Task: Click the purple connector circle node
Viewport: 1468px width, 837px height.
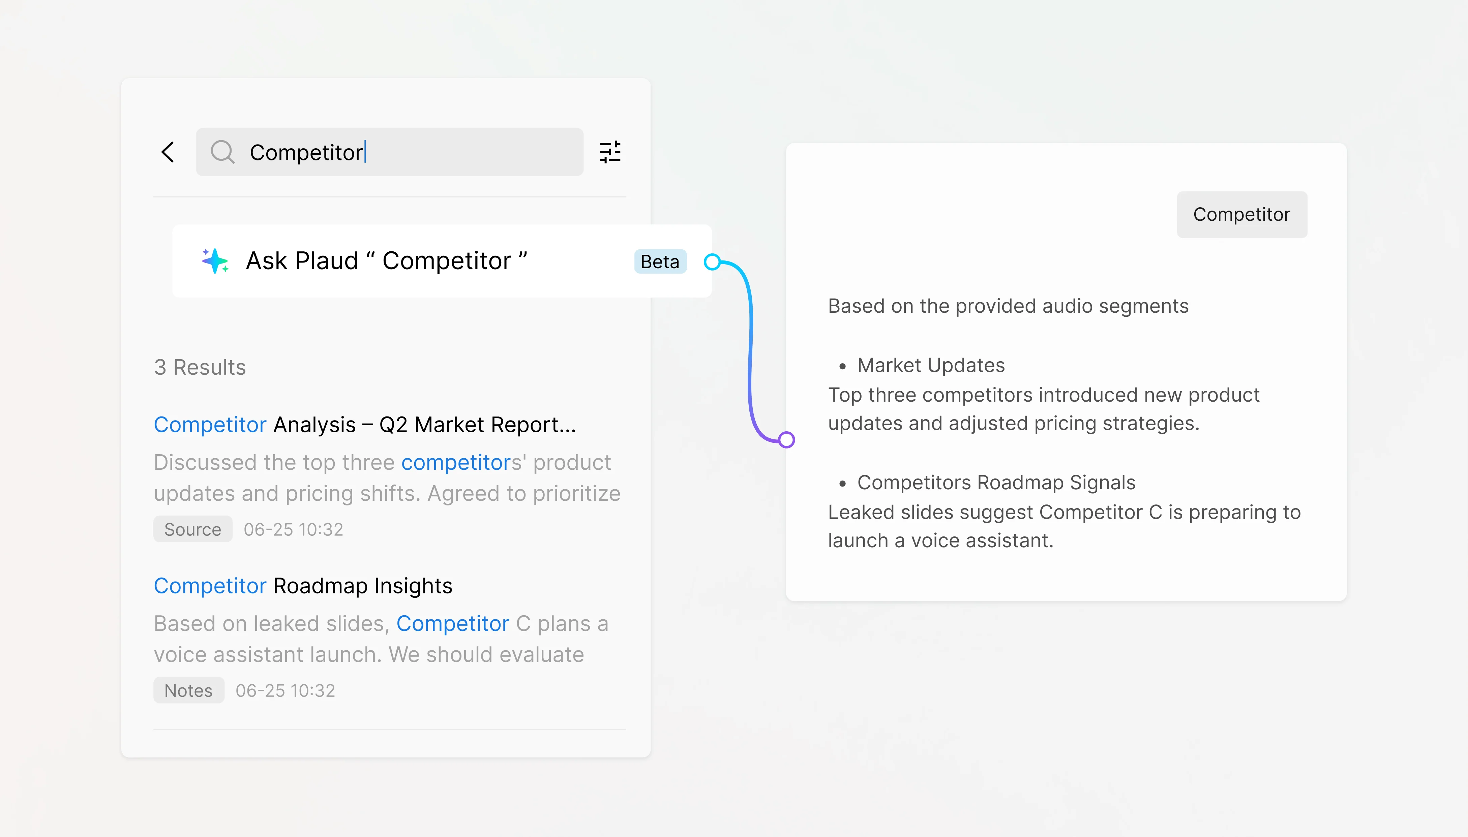Action: [x=787, y=440]
